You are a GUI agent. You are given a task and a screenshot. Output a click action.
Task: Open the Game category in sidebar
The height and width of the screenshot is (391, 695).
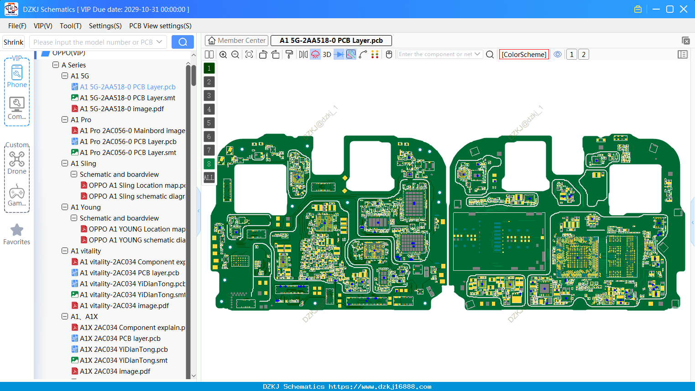coord(17,195)
